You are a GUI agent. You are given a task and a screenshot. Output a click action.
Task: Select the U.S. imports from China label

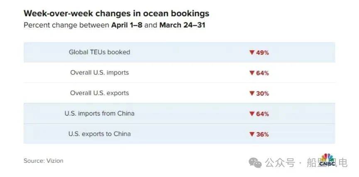coord(99,113)
